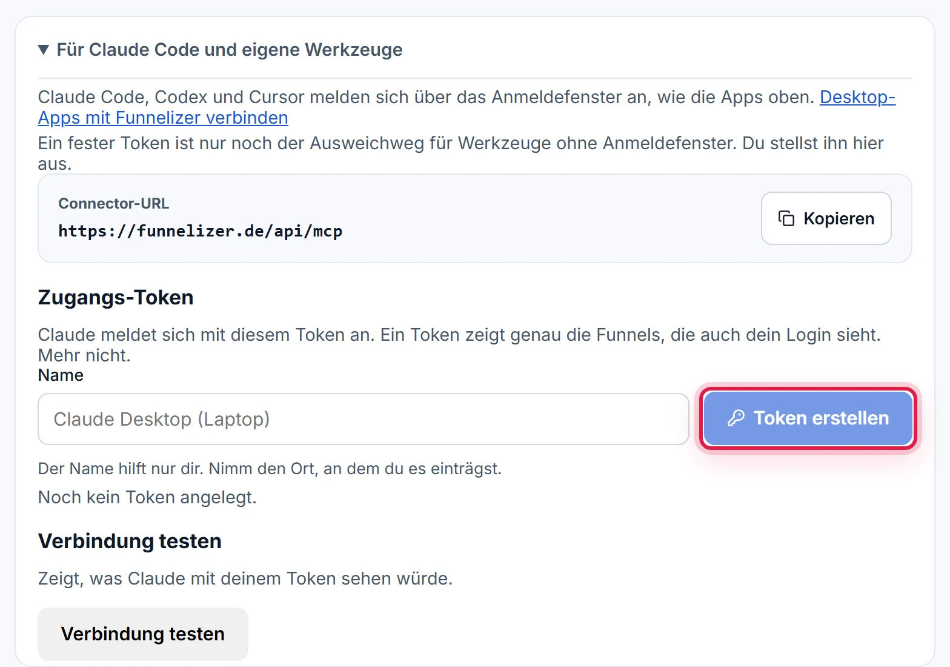Click the hint 'Der Name hilft nur dir'
Viewport: 950px width, 667px height.
click(x=121, y=469)
